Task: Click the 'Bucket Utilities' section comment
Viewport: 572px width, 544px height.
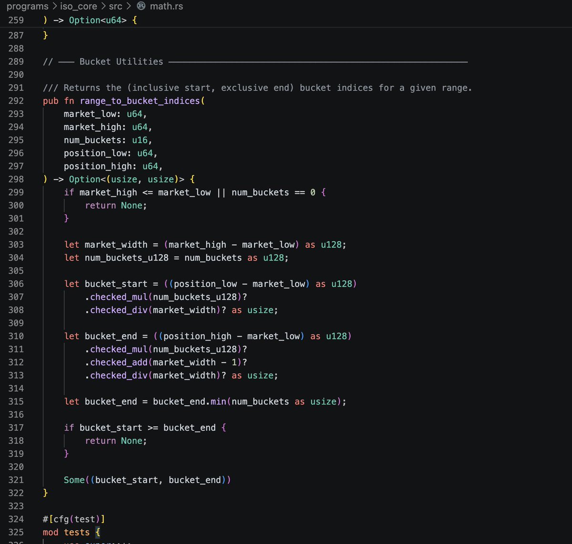Action: point(121,62)
